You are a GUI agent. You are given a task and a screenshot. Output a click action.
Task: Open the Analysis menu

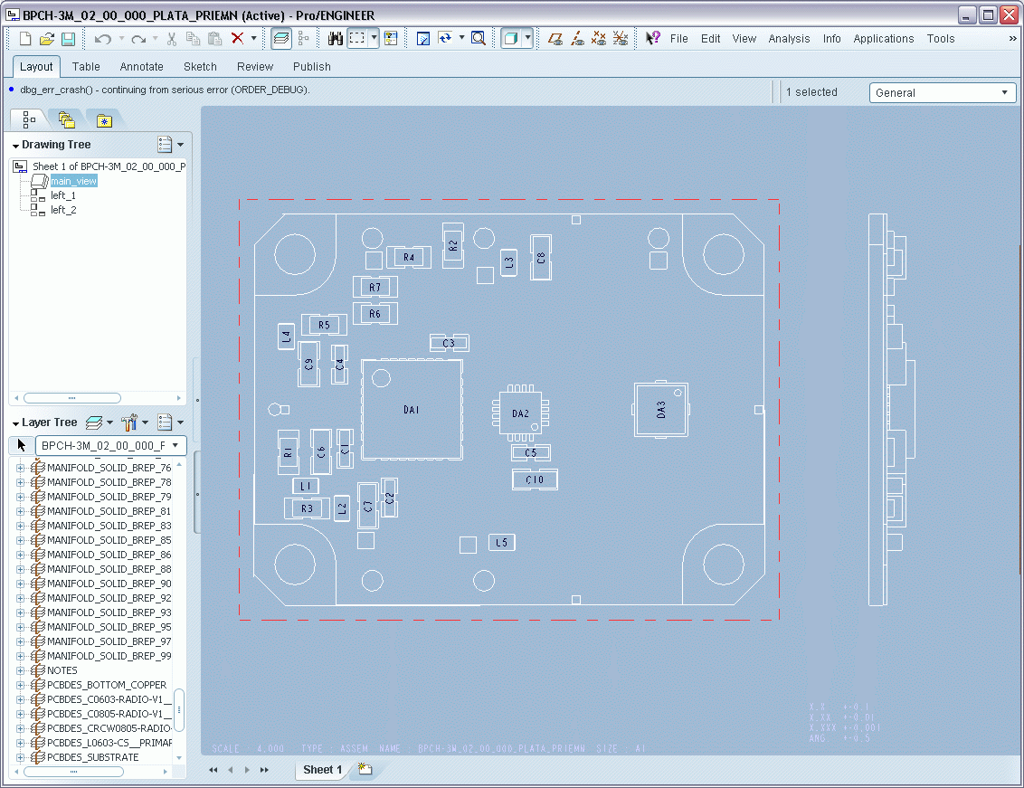coord(789,39)
